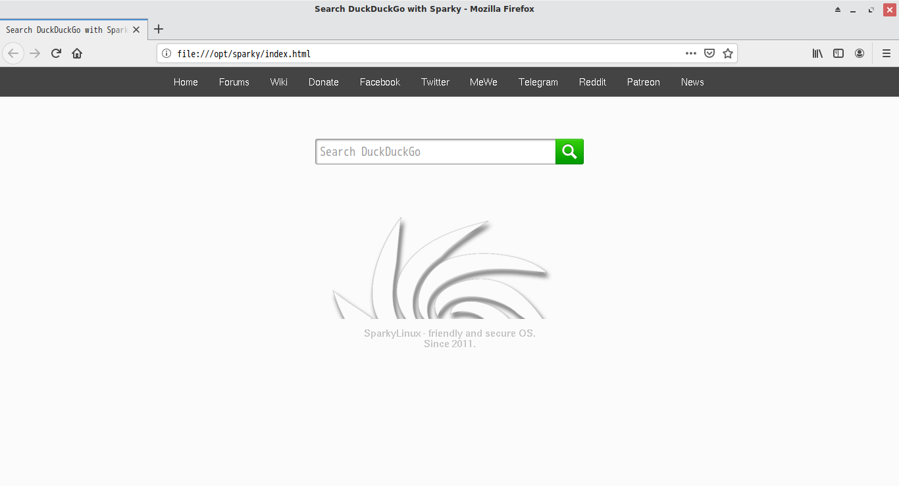Open page actions three-dot menu
Image resolution: width=899 pixels, height=486 pixels.
pyautogui.click(x=690, y=54)
